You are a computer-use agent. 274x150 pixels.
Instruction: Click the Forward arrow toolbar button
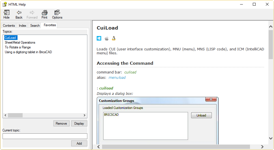[x=32, y=14]
